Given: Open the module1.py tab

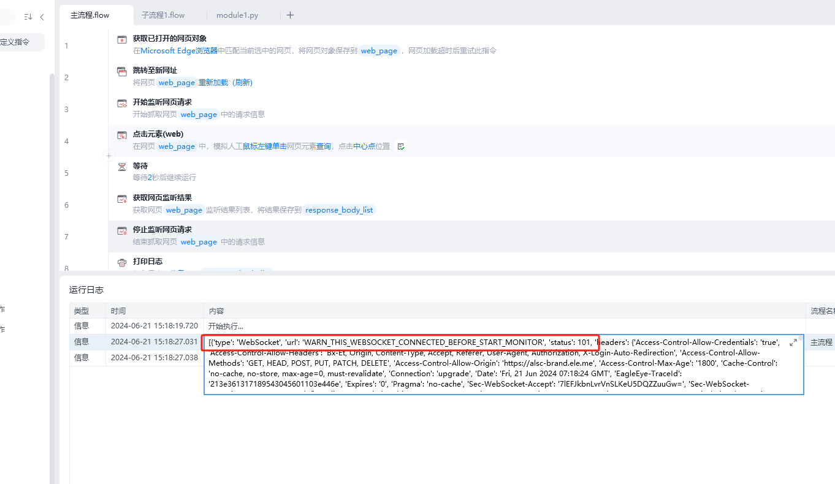Looking at the screenshot, I should click(237, 15).
